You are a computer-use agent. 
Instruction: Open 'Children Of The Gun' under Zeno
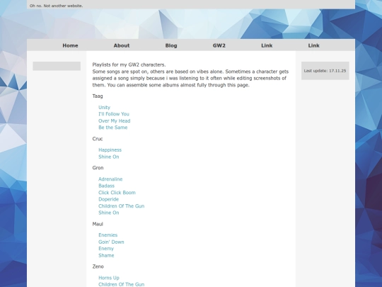click(122, 284)
